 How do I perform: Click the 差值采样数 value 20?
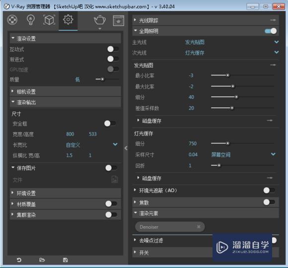point(191,108)
